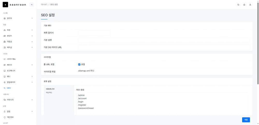Expand the 배너 menu chevron
Viewport: 259px width, 125px height.
point(32,77)
